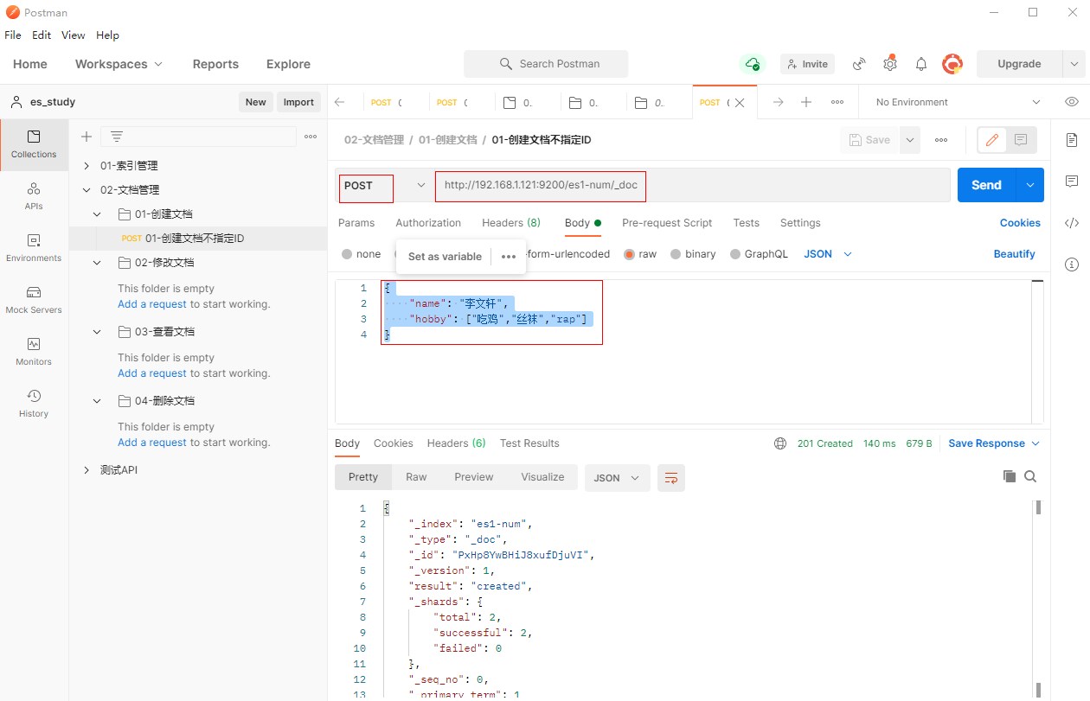Screen dimensions: 1090x701
Task: Click the environment quick look eye icon
Action: coord(1072,102)
